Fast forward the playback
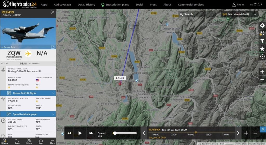The width and height of the screenshot is (266, 145). coord(91,133)
